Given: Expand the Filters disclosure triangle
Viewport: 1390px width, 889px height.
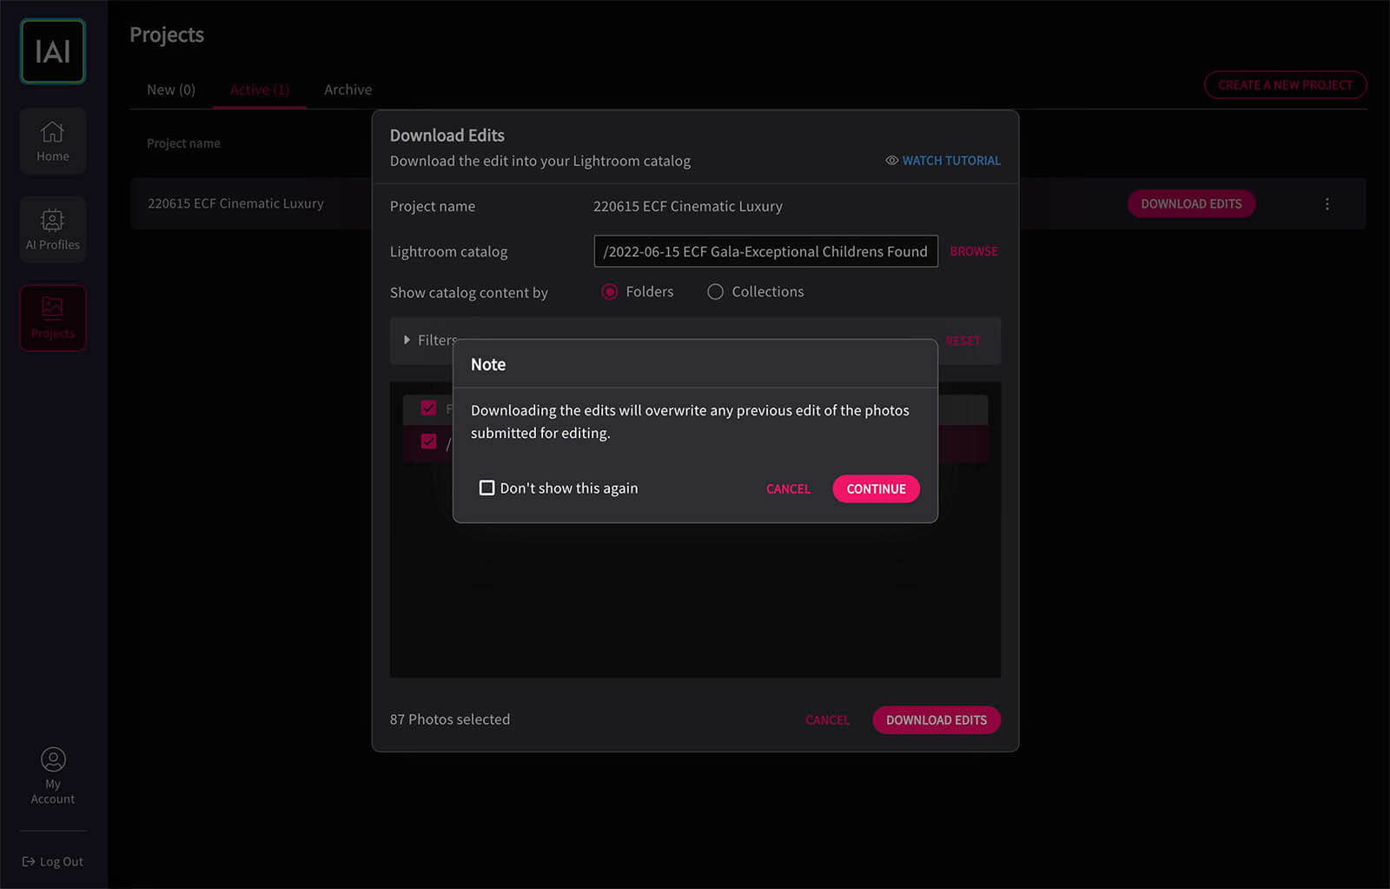Looking at the screenshot, I should point(407,340).
